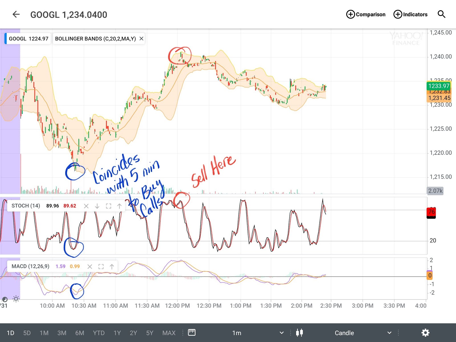This screenshot has height=342, width=456.
Task: Select the 1D range
Action: point(11,333)
